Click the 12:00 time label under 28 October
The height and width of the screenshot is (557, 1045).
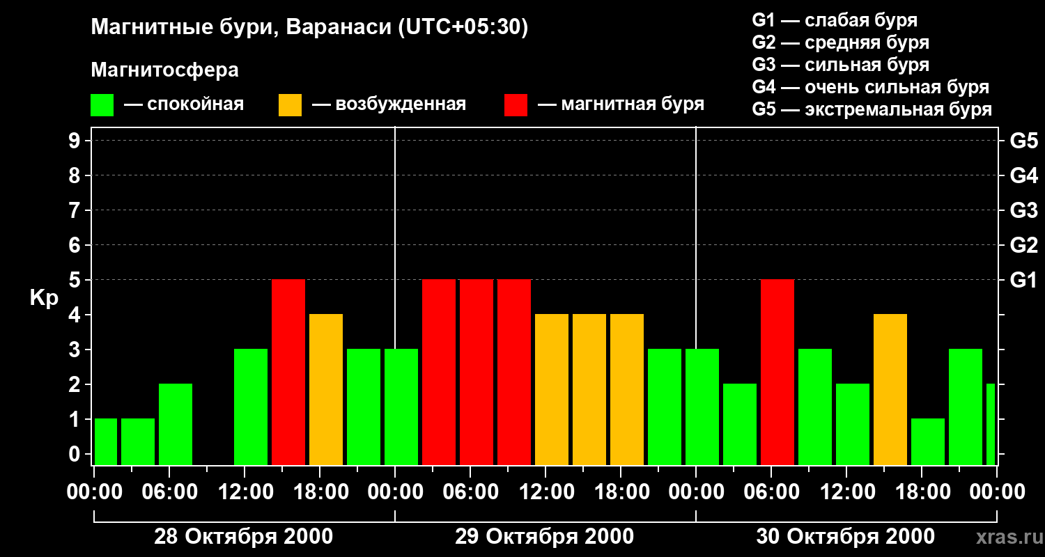pos(245,492)
